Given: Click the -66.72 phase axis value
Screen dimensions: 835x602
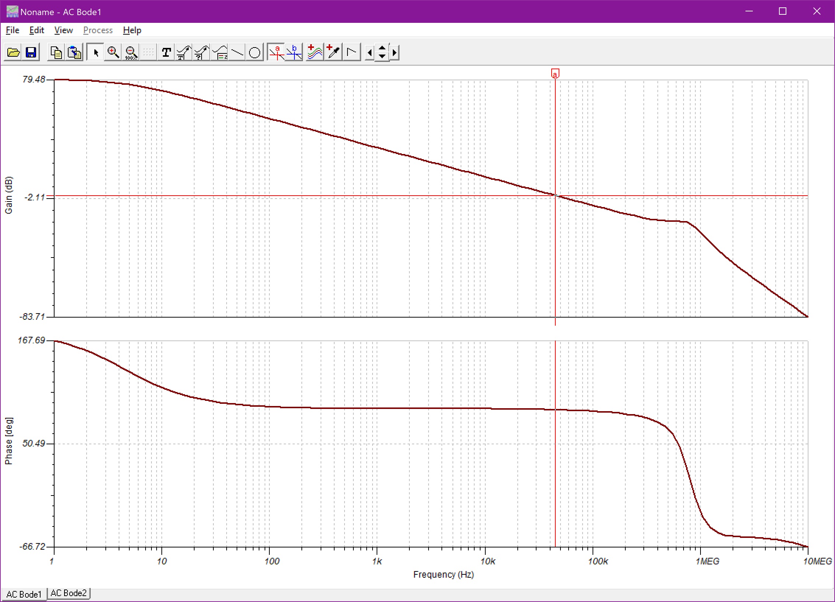Looking at the screenshot, I should [x=32, y=546].
